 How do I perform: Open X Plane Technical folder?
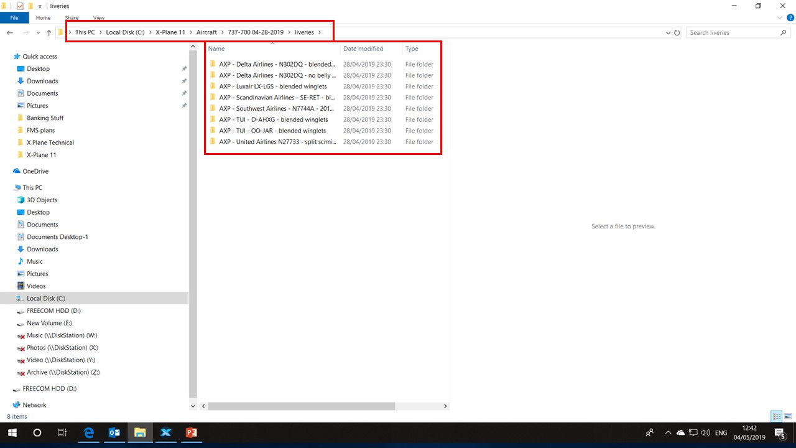50,142
